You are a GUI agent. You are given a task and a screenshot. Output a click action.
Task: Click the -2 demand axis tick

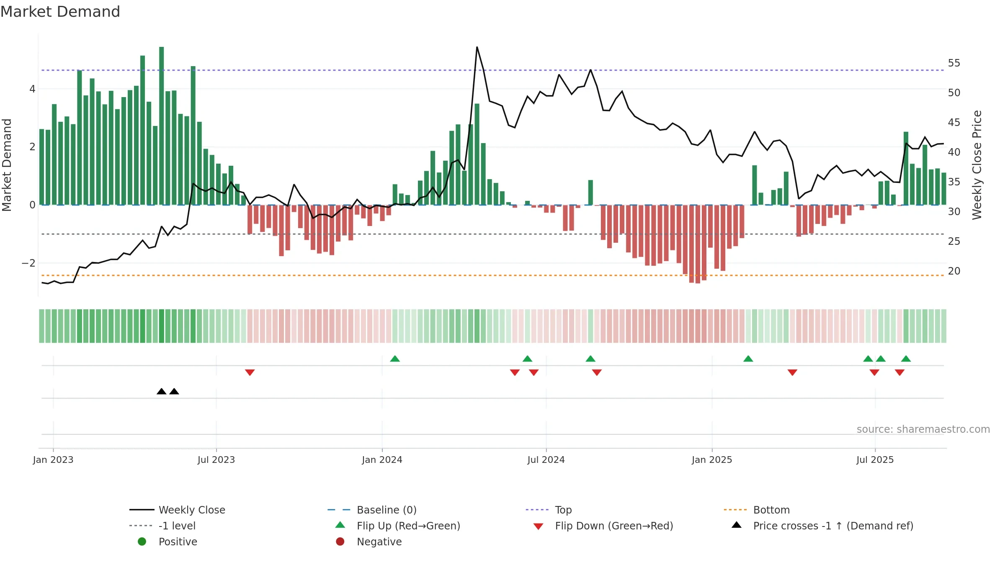28,263
